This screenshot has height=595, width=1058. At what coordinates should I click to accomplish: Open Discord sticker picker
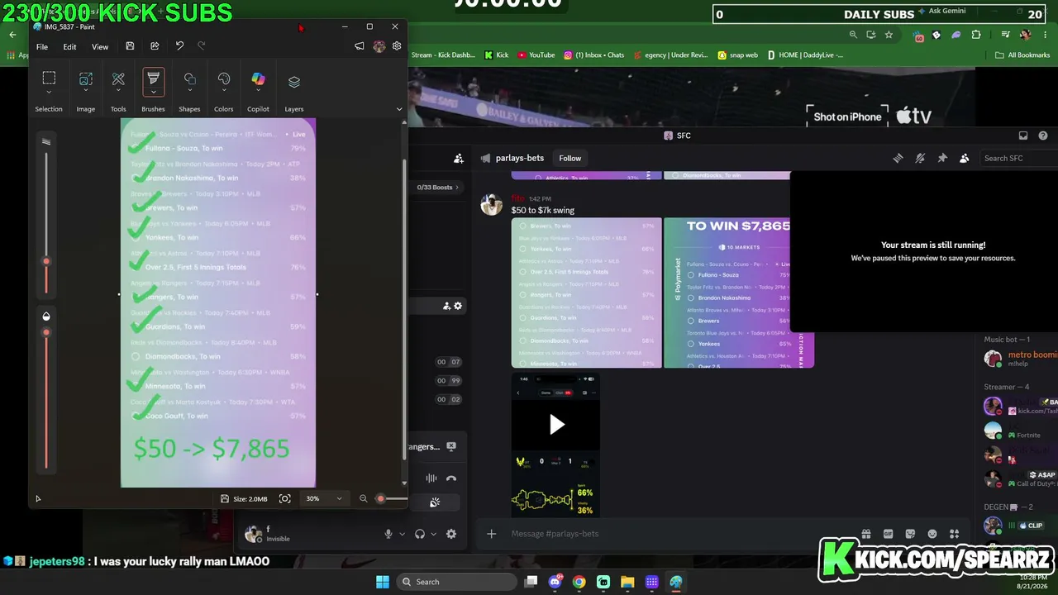tap(910, 534)
